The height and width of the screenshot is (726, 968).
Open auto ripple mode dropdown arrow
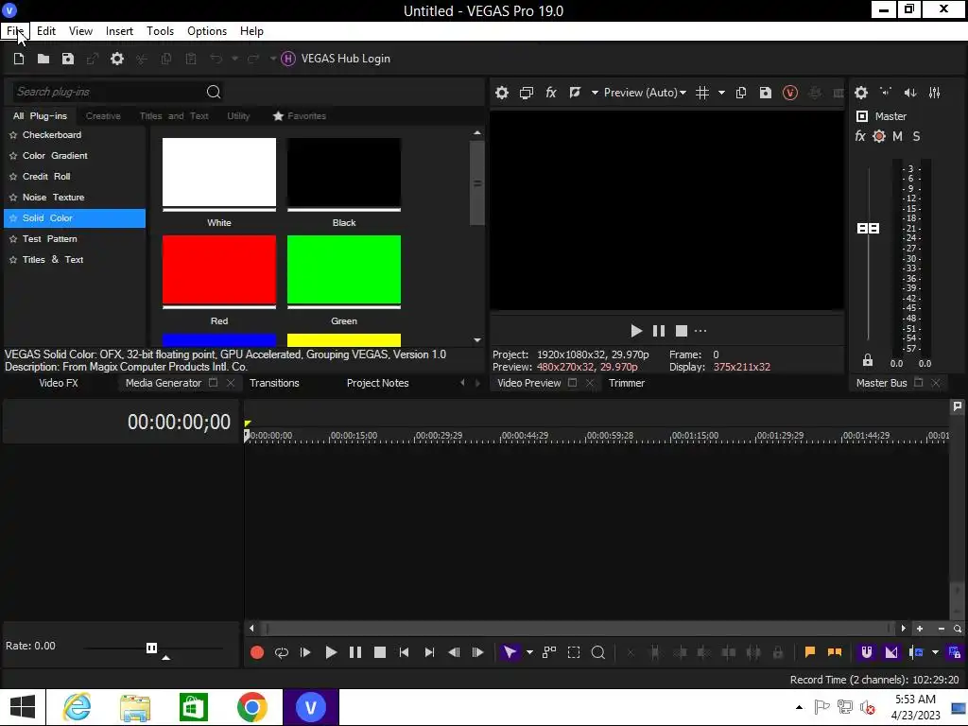[935, 652]
